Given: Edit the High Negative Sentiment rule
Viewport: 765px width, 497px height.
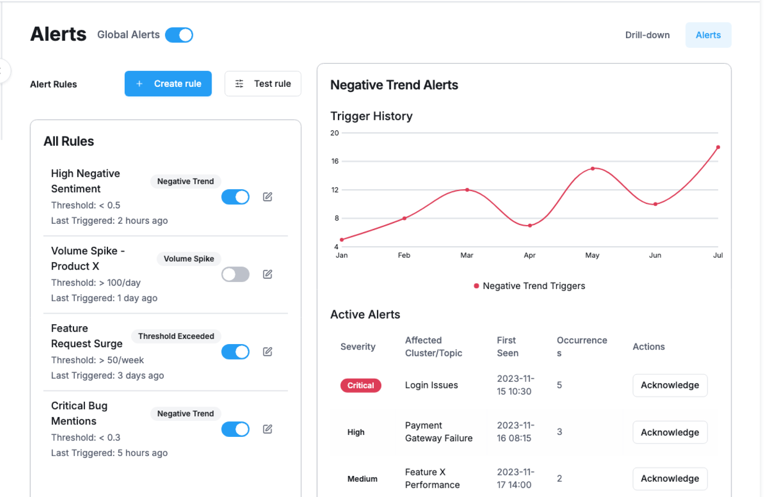Looking at the screenshot, I should tap(267, 197).
